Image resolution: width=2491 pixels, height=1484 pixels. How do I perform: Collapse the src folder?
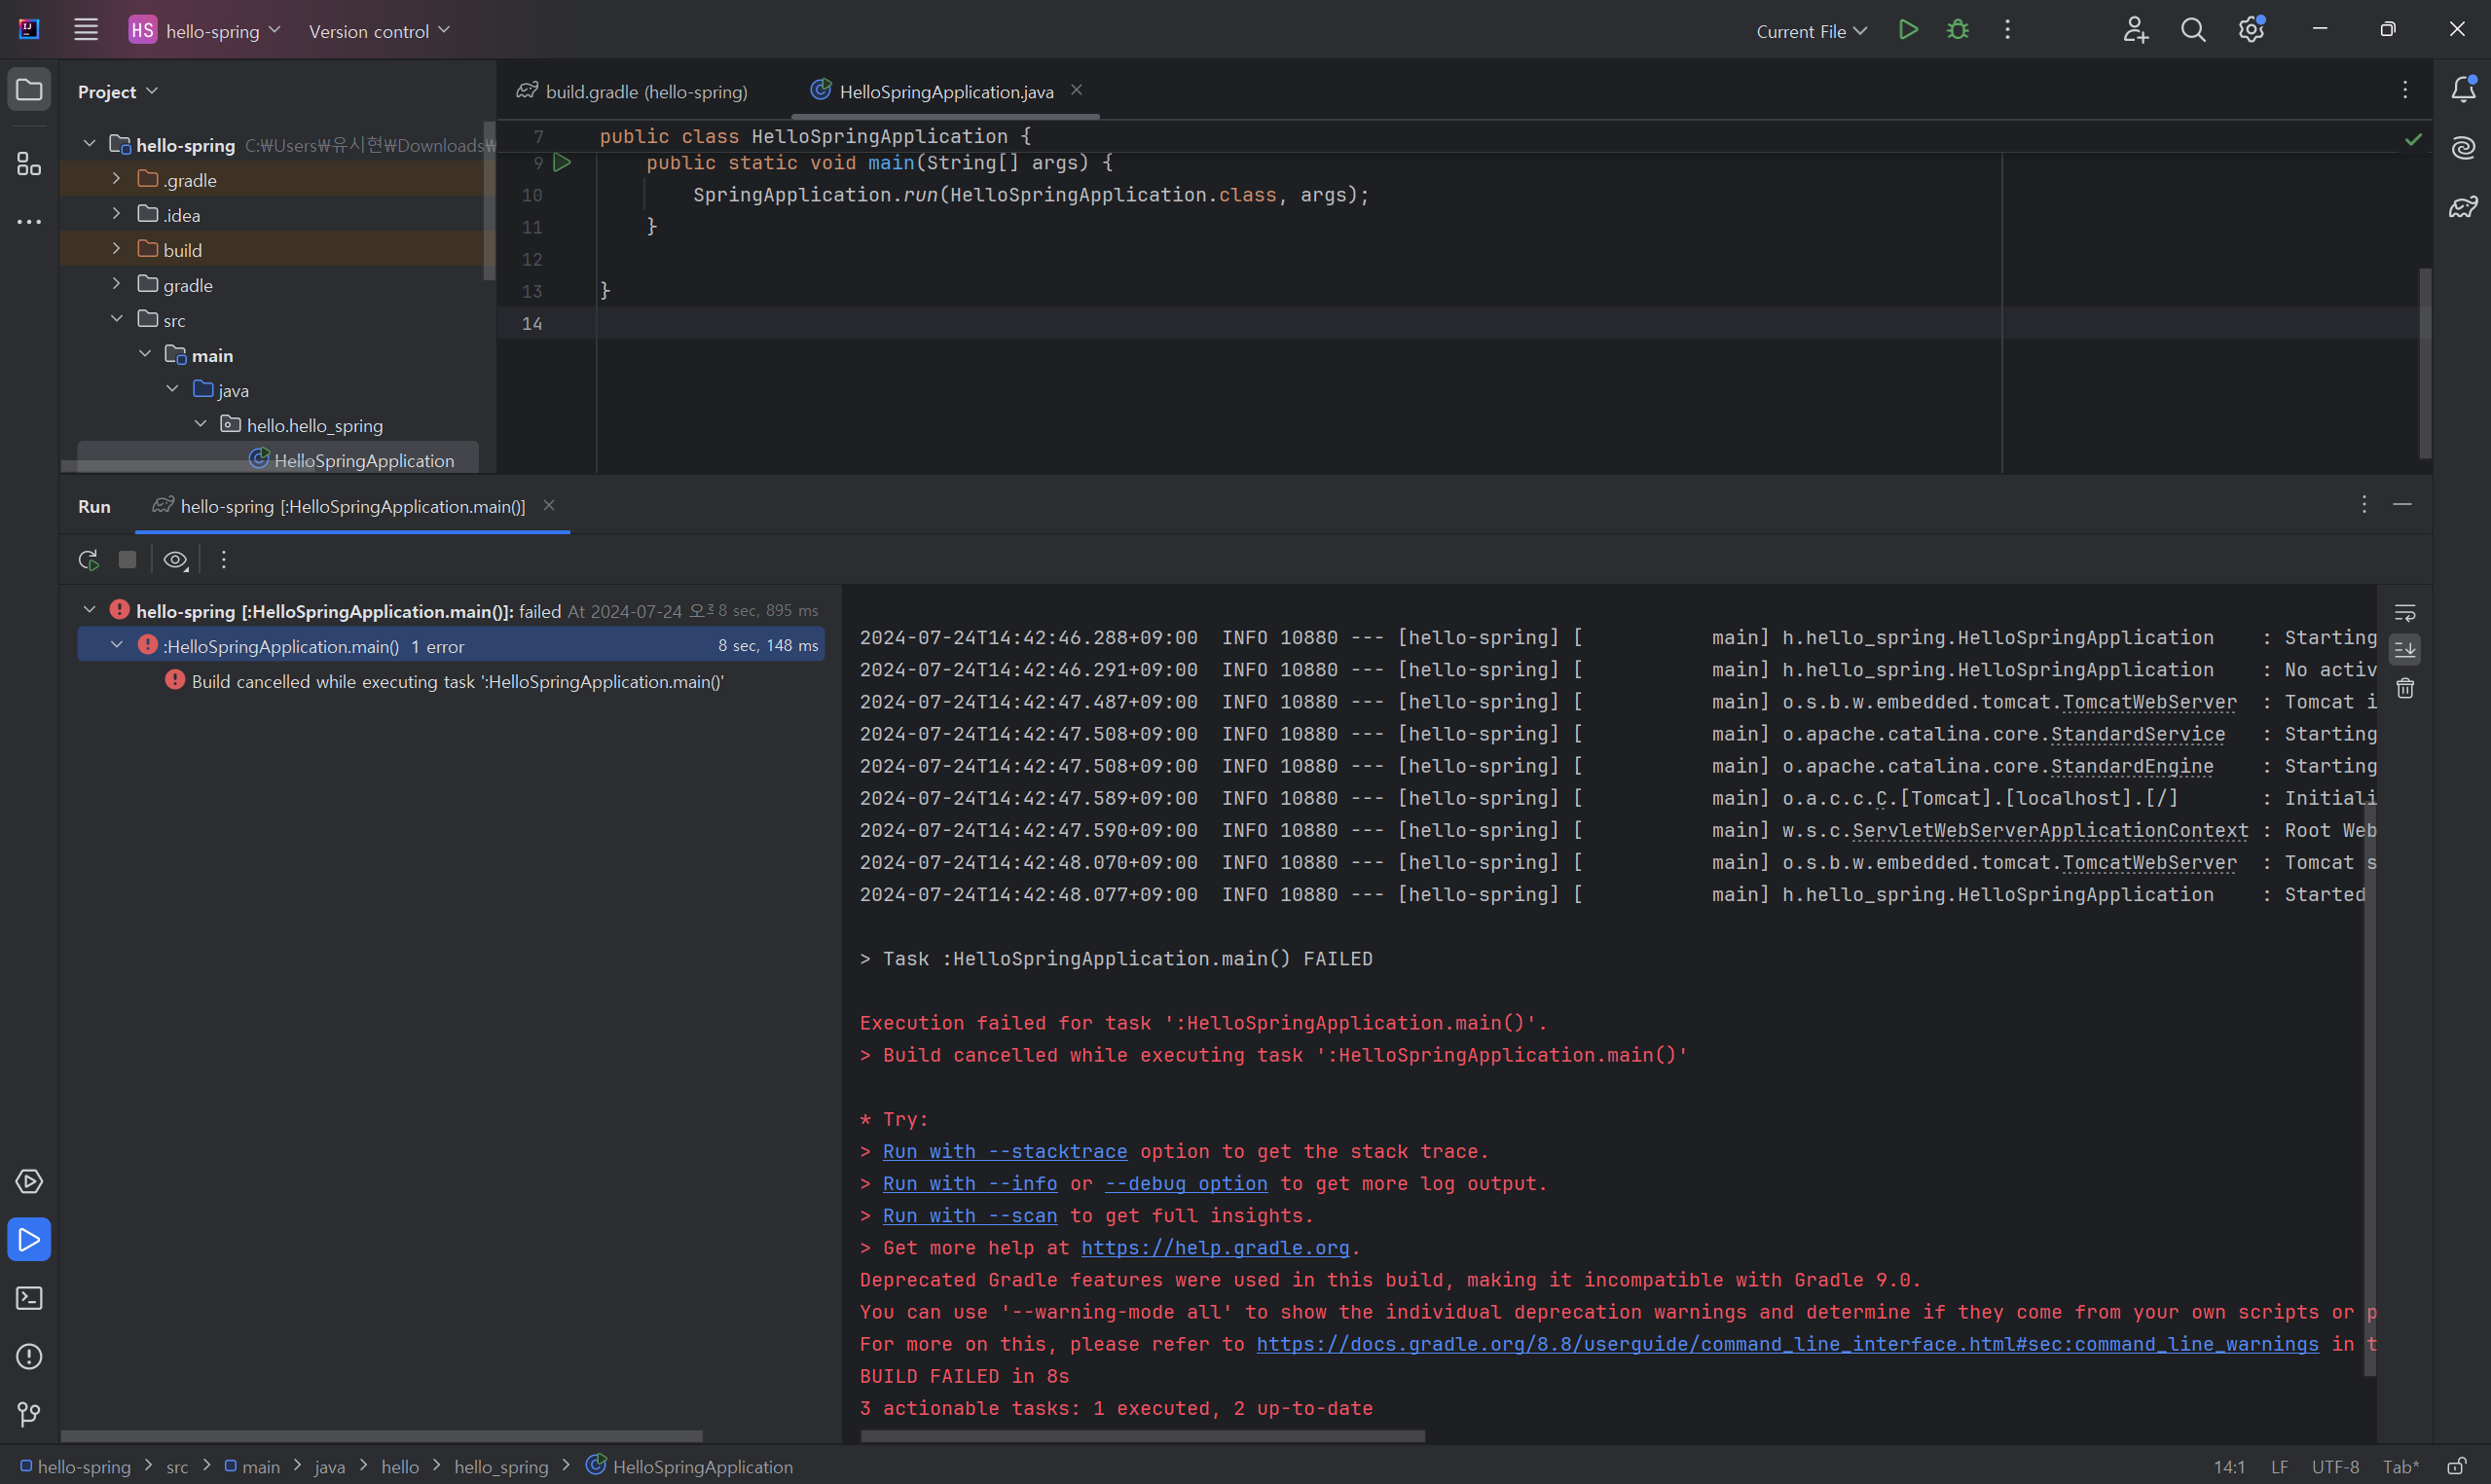click(x=116, y=319)
